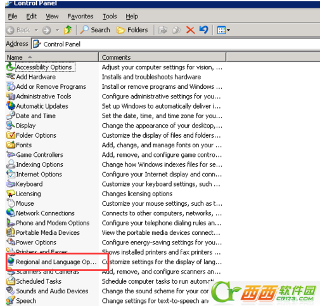The height and width of the screenshot is (306, 320).
Task: Select the Licensing icon
Action: point(11,194)
